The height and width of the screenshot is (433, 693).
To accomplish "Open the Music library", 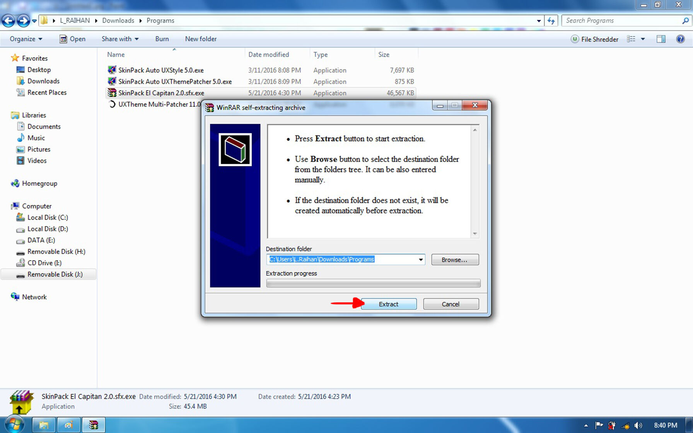I will click(x=36, y=138).
